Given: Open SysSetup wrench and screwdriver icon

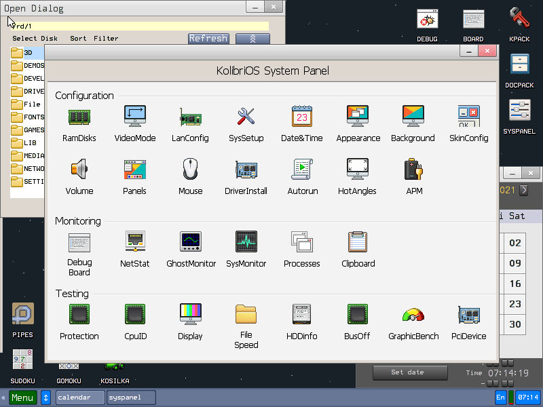Looking at the screenshot, I should click(x=246, y=116).
